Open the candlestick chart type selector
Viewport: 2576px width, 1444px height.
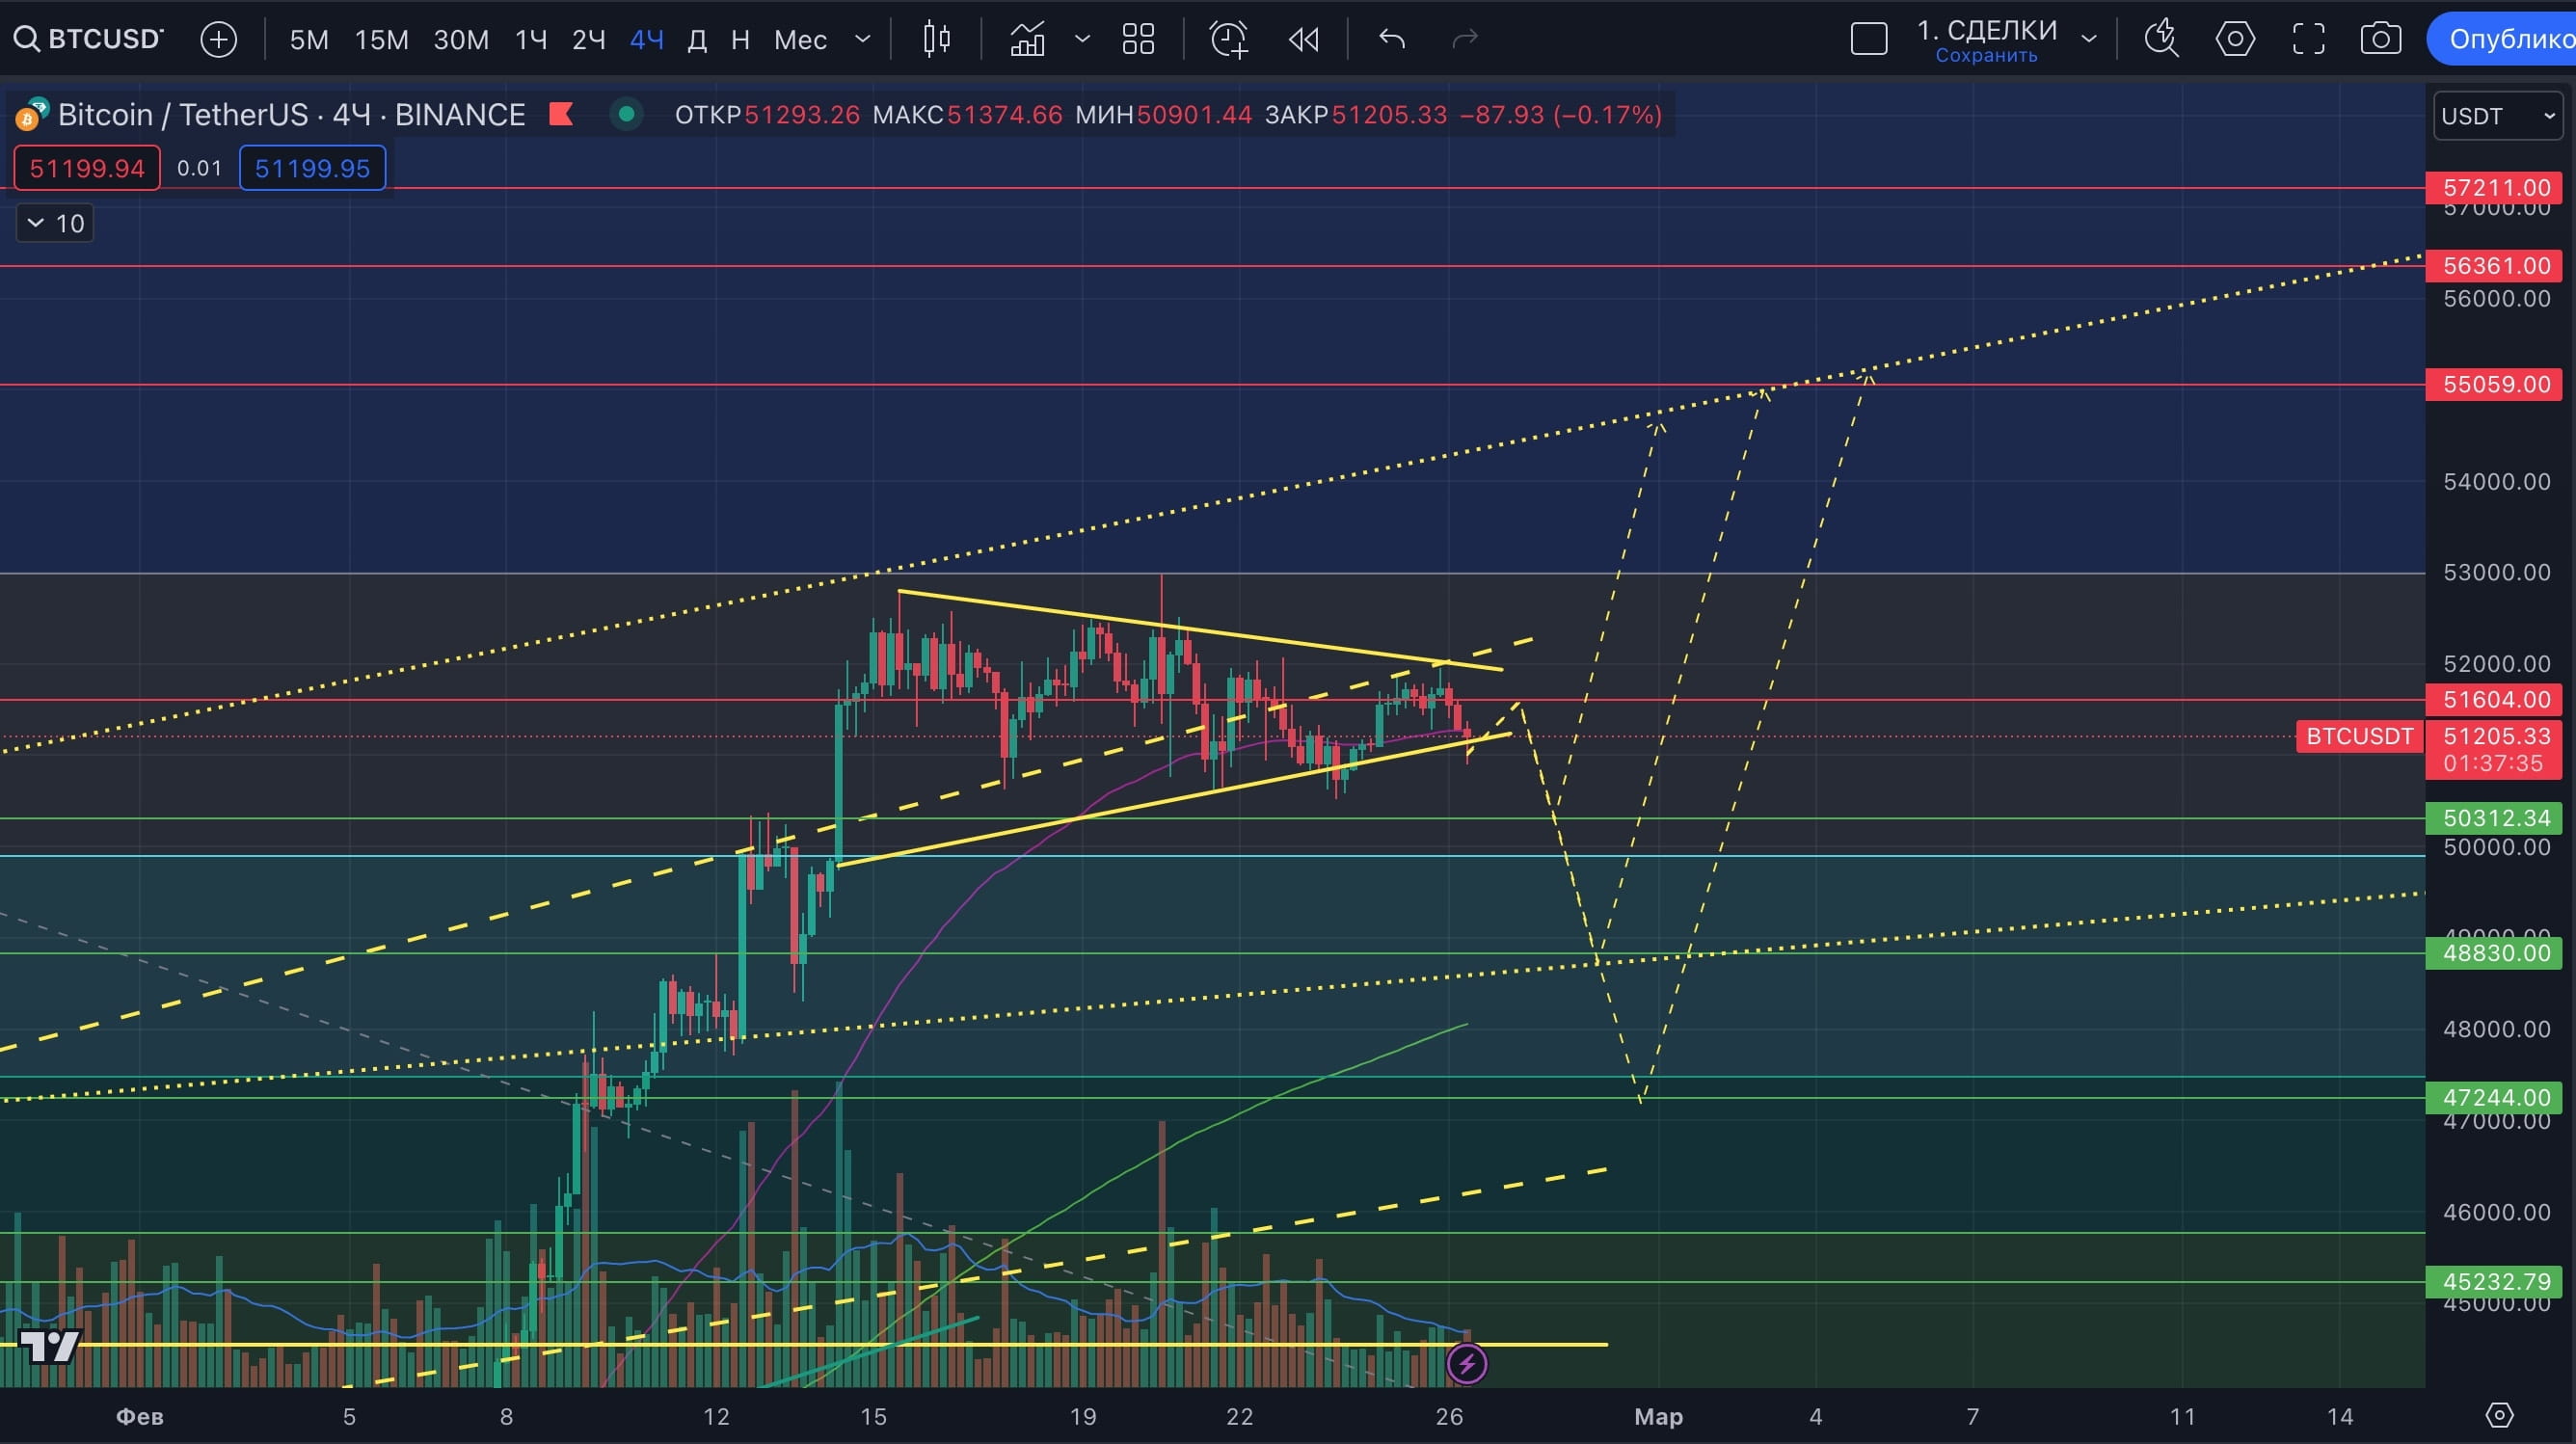[x=936, y=39]
